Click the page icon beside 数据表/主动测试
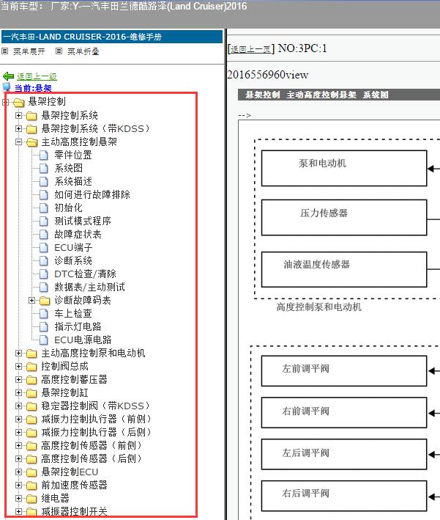Screen dimensions: 440x520 (x=44, y=288)
